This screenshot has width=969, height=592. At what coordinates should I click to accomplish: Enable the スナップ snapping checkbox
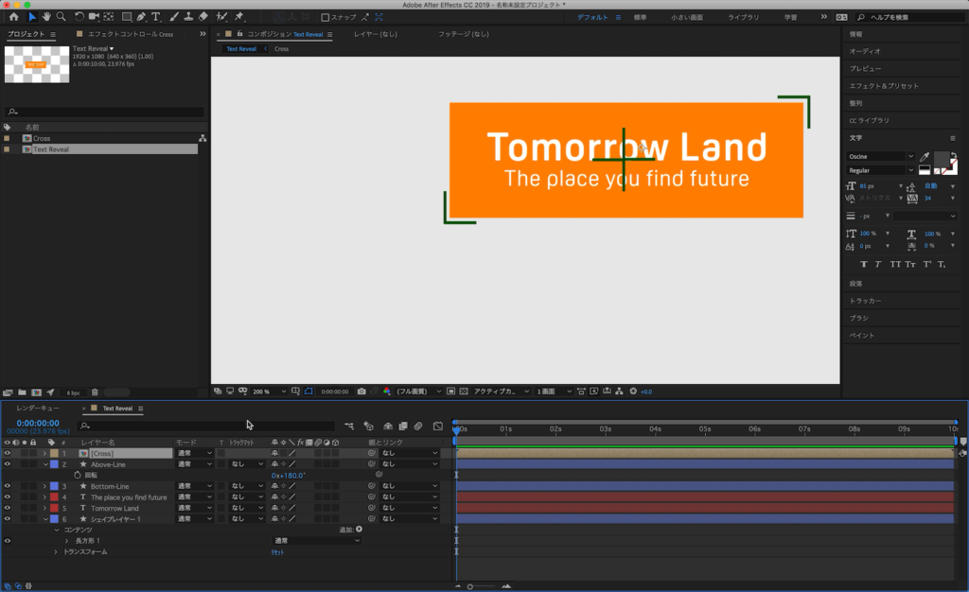(x=326, y=17)
